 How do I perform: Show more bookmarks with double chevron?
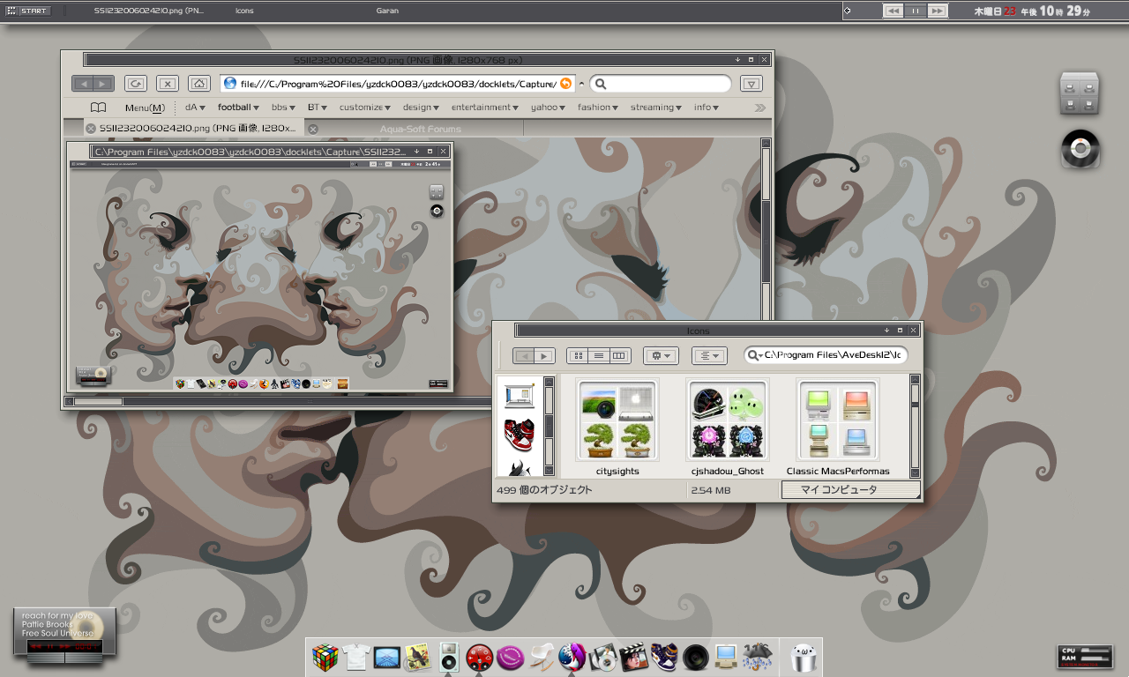click(x=760, y=108)
